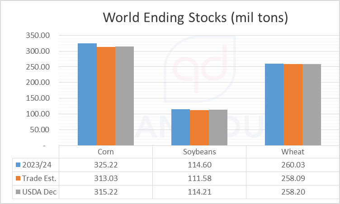
Task: Click the orange Wheat bar
Action: 293,105
